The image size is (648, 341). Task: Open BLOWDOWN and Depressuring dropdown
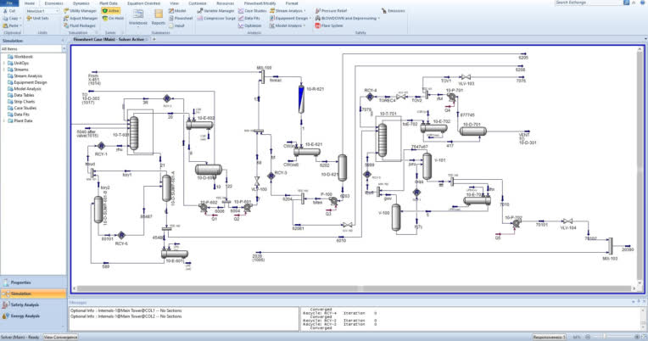tap(348, 18)
